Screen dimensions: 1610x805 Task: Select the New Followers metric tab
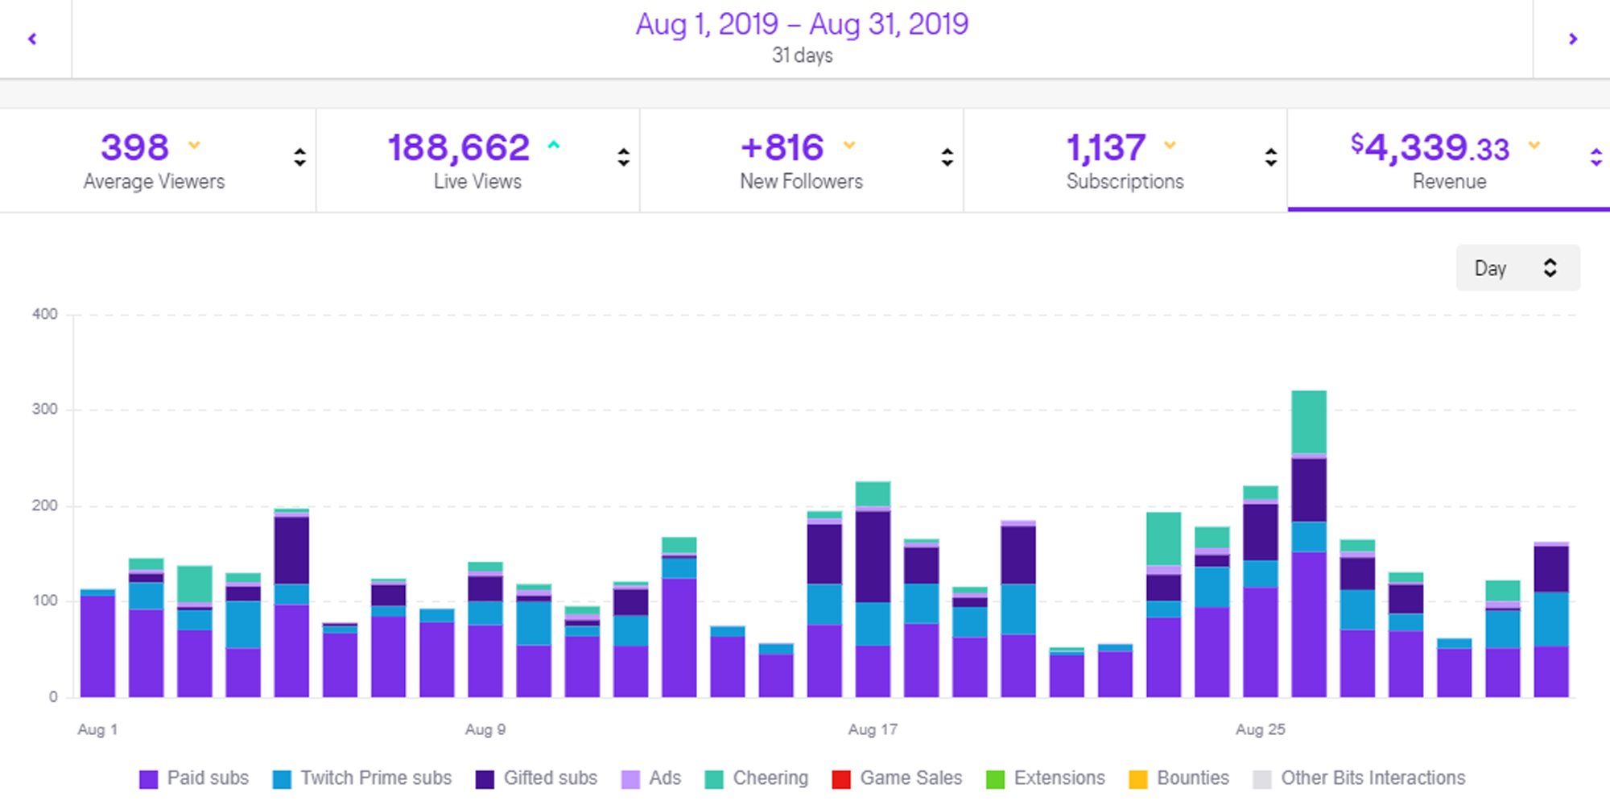pyautogui.click(x=802, y=160)
